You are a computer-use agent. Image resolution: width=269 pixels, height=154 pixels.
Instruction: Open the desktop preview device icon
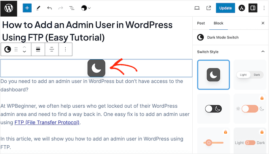tap(197, 8)
